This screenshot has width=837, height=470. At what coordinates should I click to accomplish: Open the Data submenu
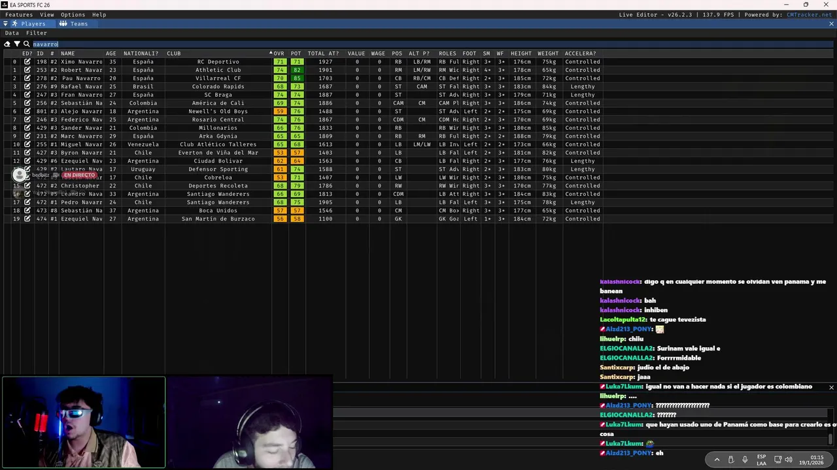coord(12,33)
